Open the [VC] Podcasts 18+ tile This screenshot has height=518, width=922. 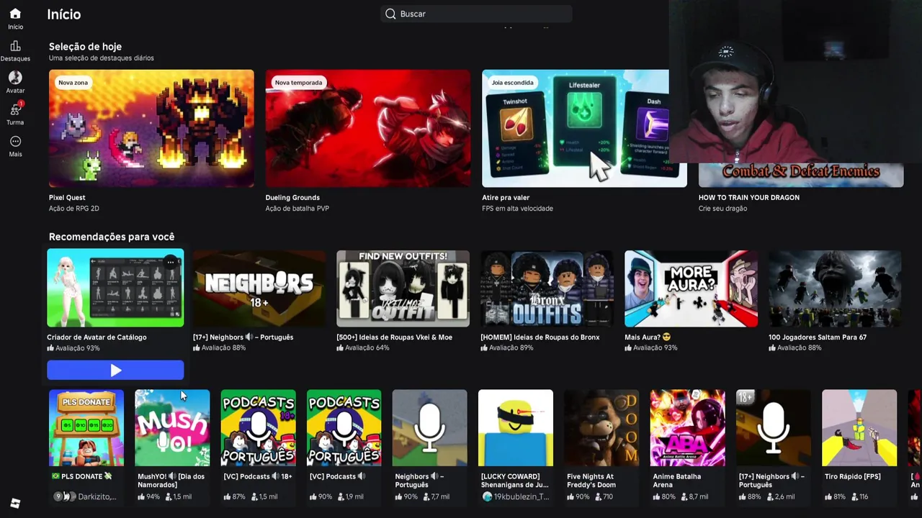pyautogui.click(x=258, y=428)
